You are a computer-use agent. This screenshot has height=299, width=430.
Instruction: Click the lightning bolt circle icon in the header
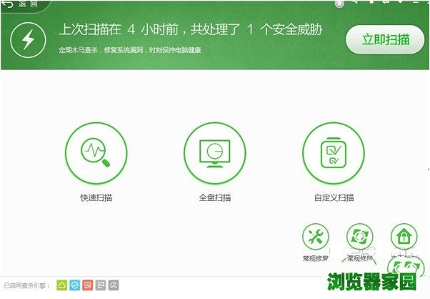[x=28, y=40]
